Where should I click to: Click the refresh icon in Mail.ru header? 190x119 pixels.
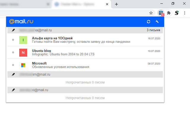pyautogui.click(x=148, y=22)
